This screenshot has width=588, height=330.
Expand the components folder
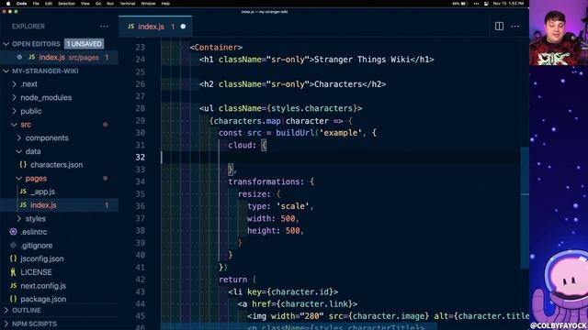point(19,138)
